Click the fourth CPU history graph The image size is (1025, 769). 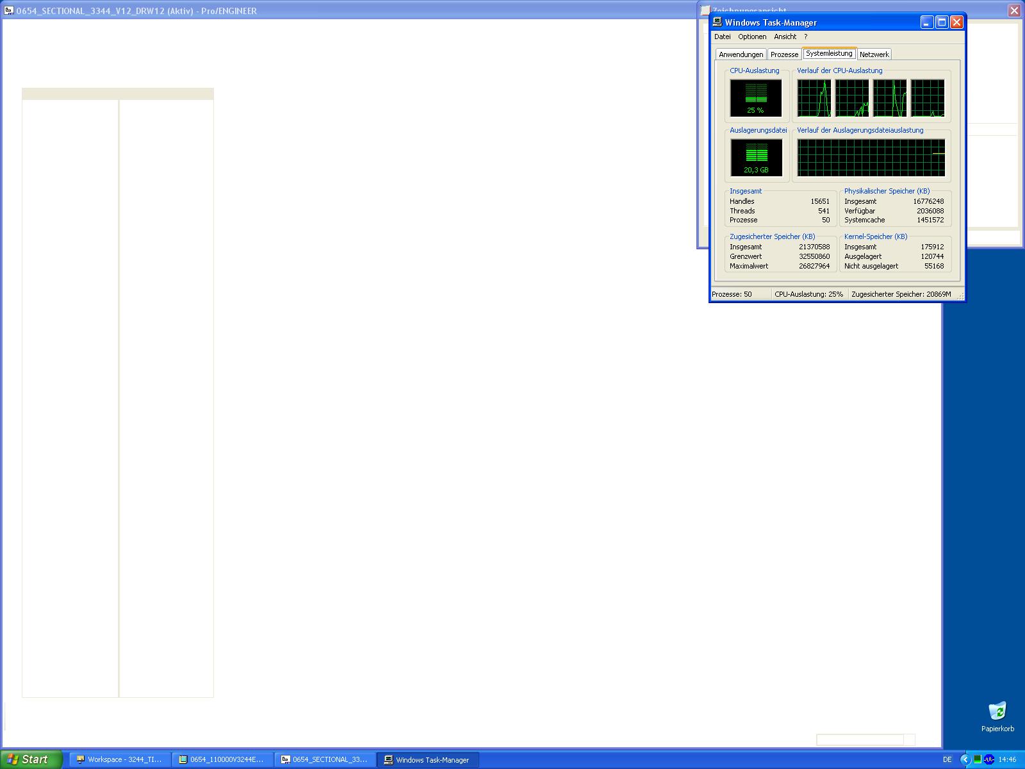[928, 98]
